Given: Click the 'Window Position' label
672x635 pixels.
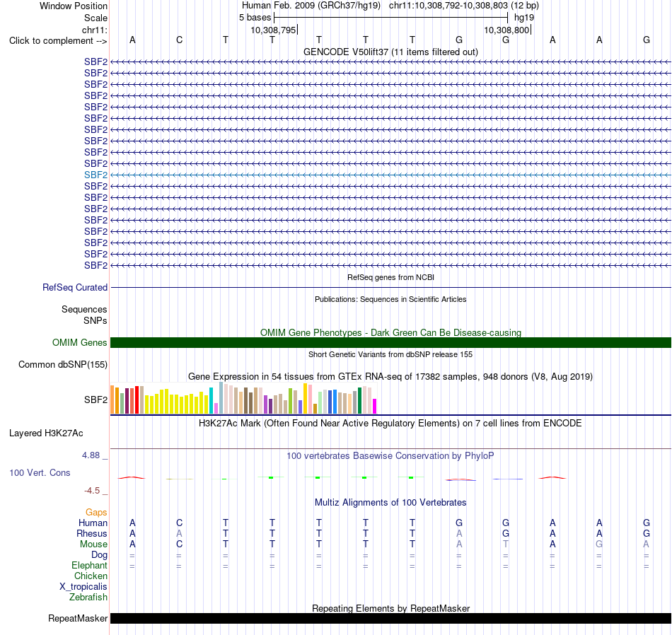Looking at the screenshot, I should 74,6.
